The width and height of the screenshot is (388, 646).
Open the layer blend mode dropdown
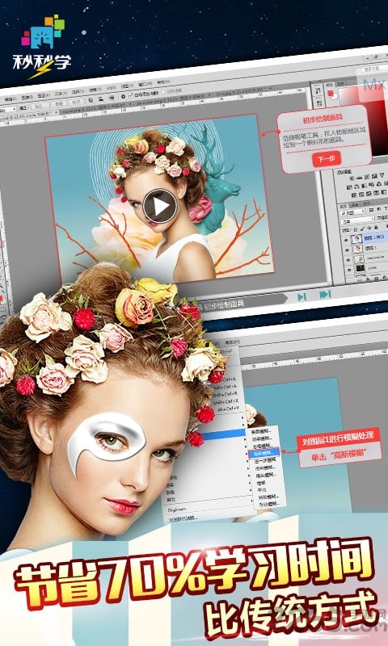[357, 221]
